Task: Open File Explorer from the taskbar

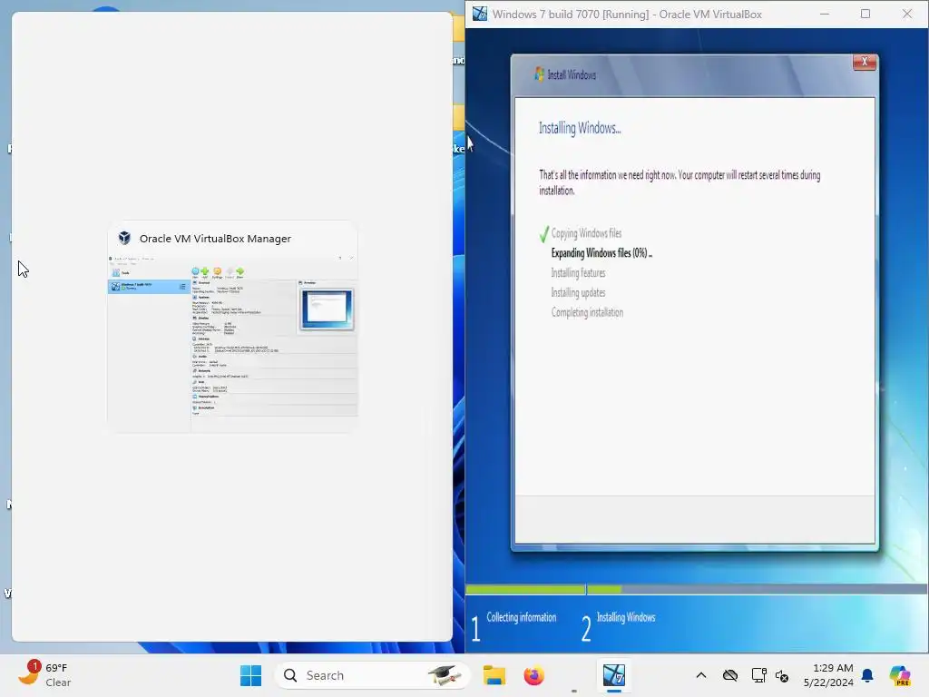Action: 494,675
